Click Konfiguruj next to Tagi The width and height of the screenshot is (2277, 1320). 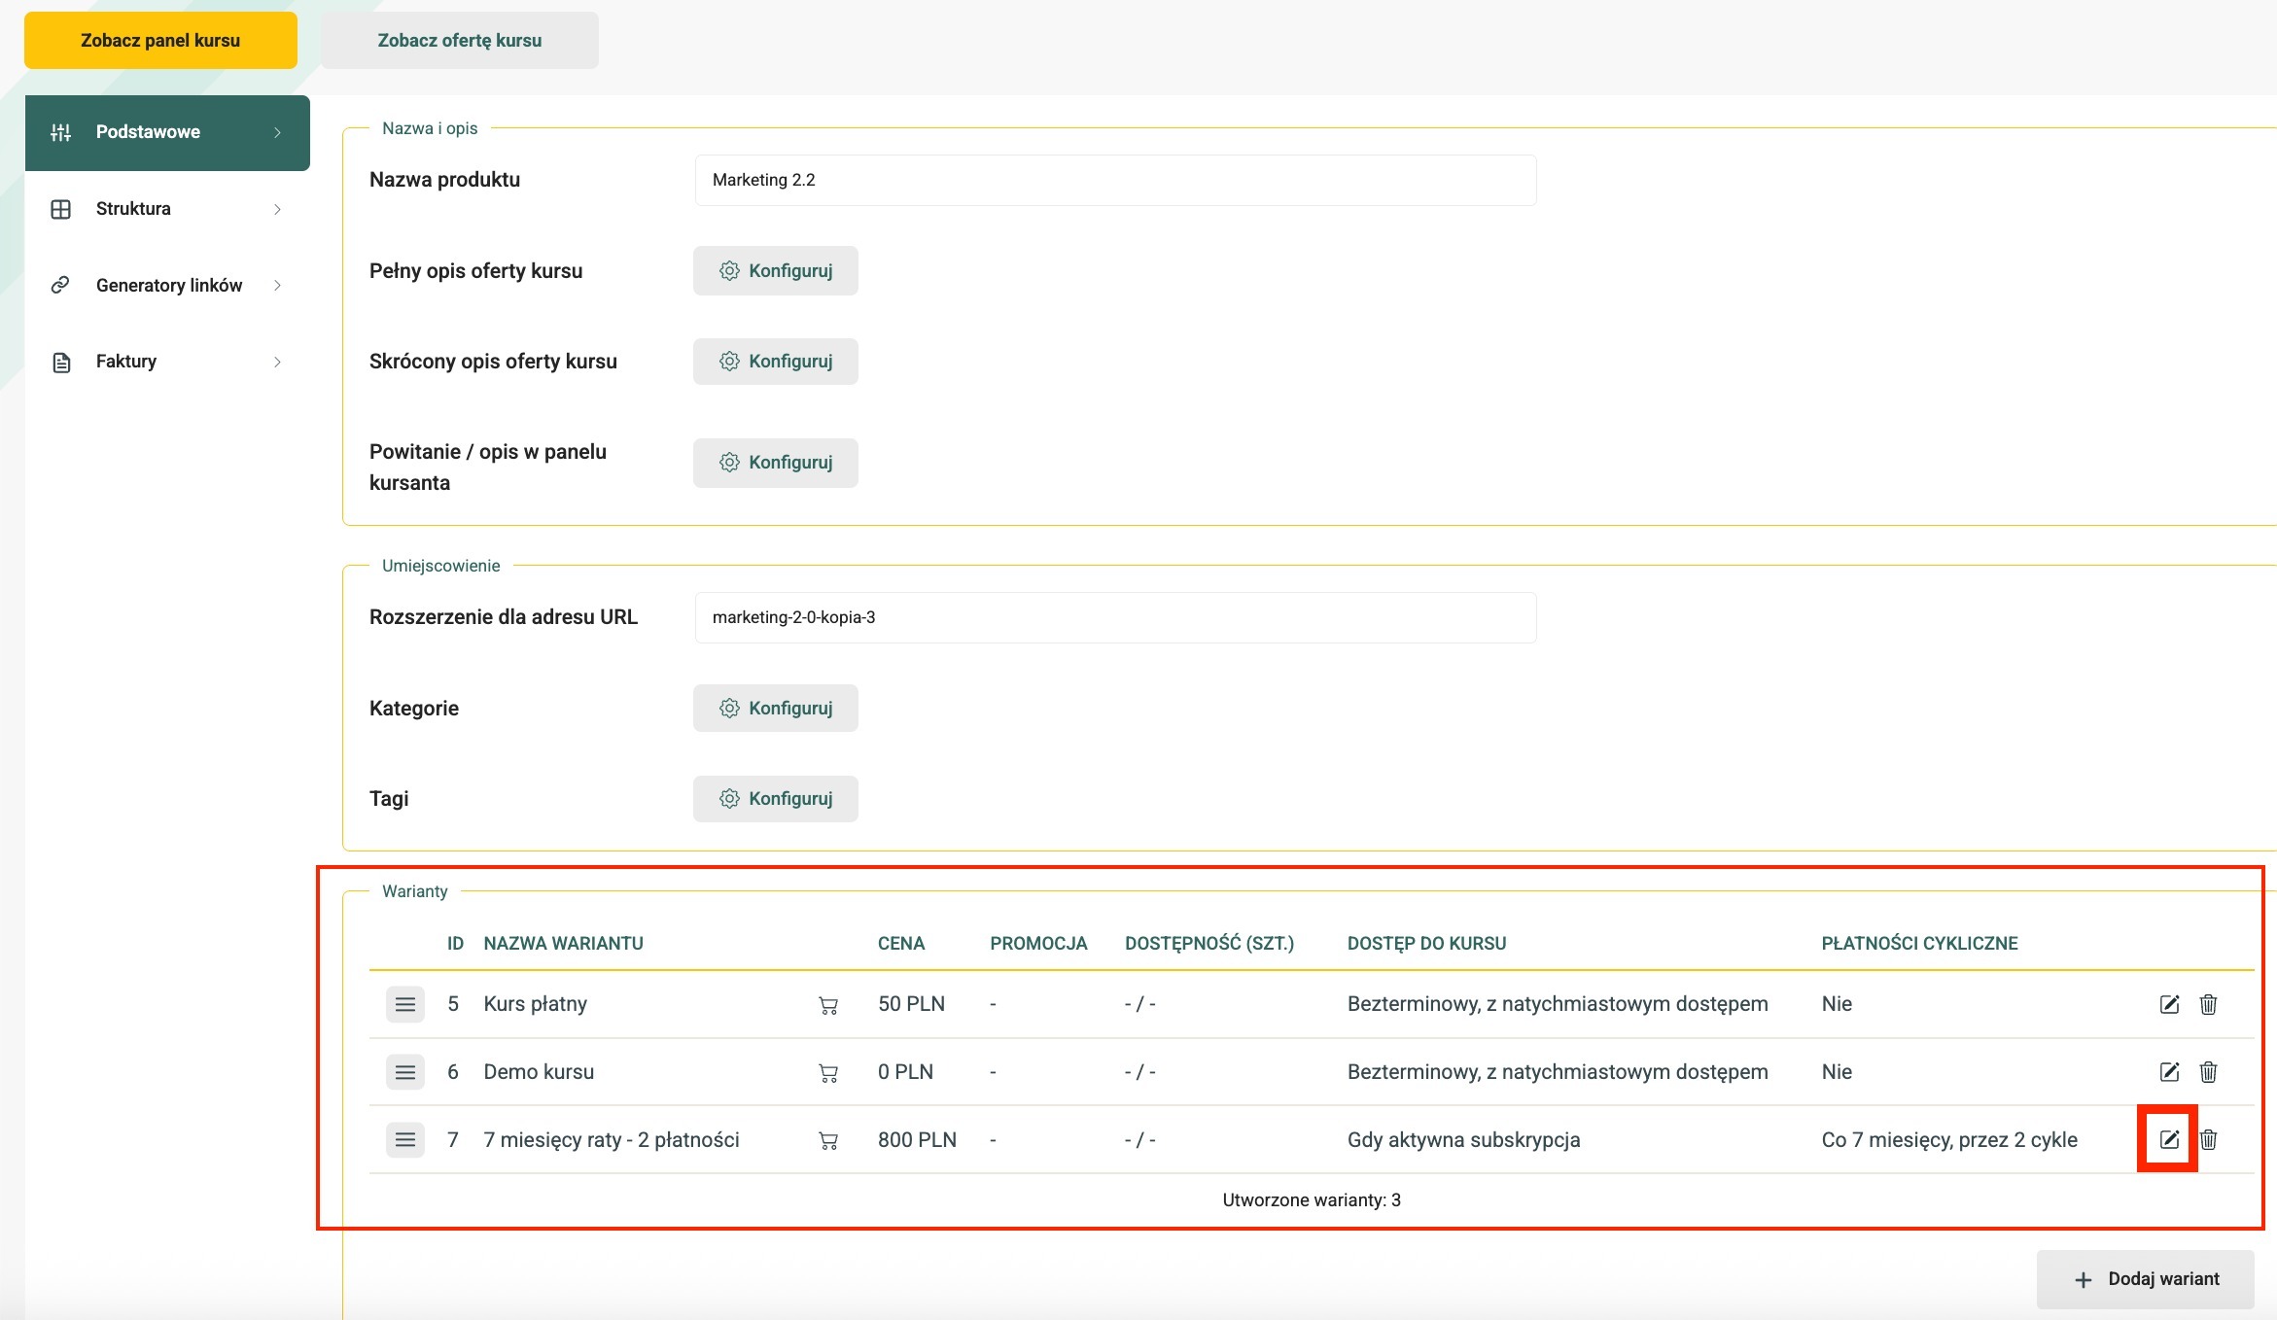pyautogui.click(x=776, y=799)
